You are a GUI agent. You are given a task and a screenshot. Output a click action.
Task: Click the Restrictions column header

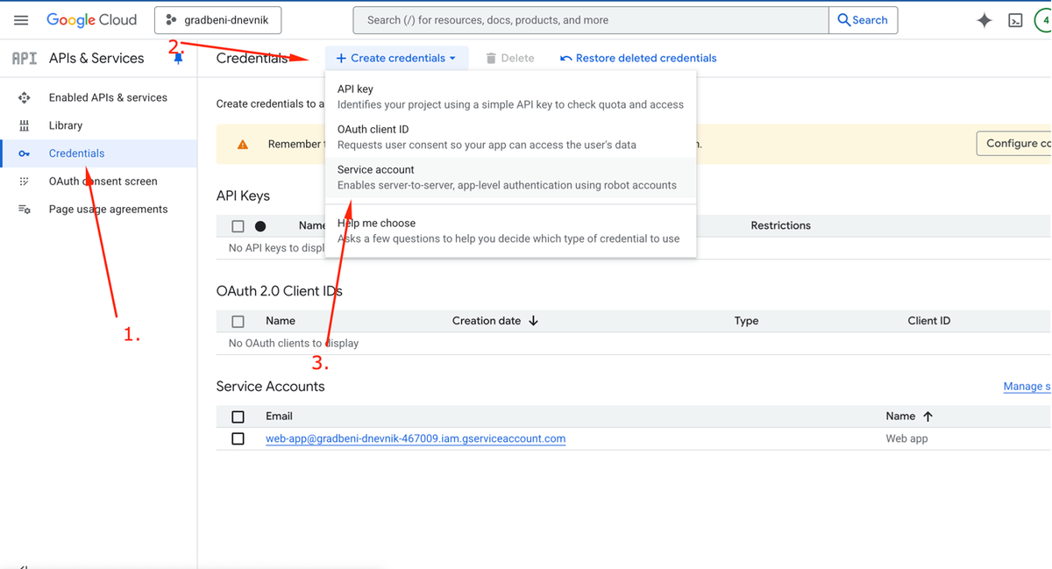(780, 225)
